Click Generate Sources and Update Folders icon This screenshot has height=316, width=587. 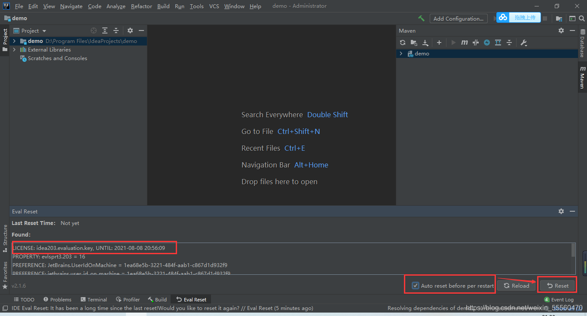(x=414, y=43)
